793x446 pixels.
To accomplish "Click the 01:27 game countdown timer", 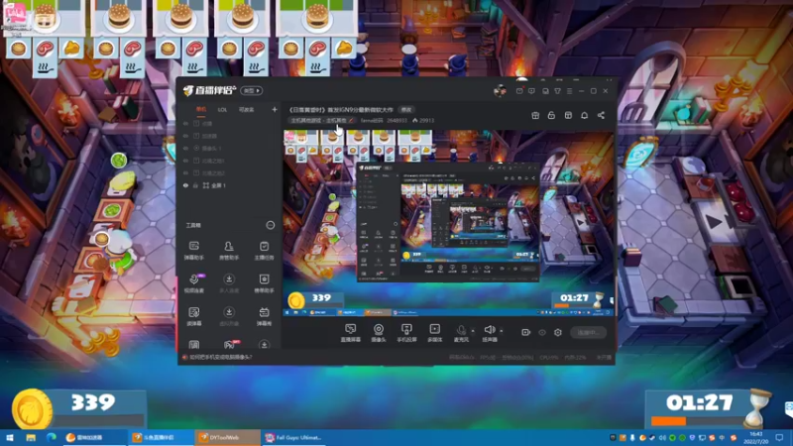I will pos(699,402).
